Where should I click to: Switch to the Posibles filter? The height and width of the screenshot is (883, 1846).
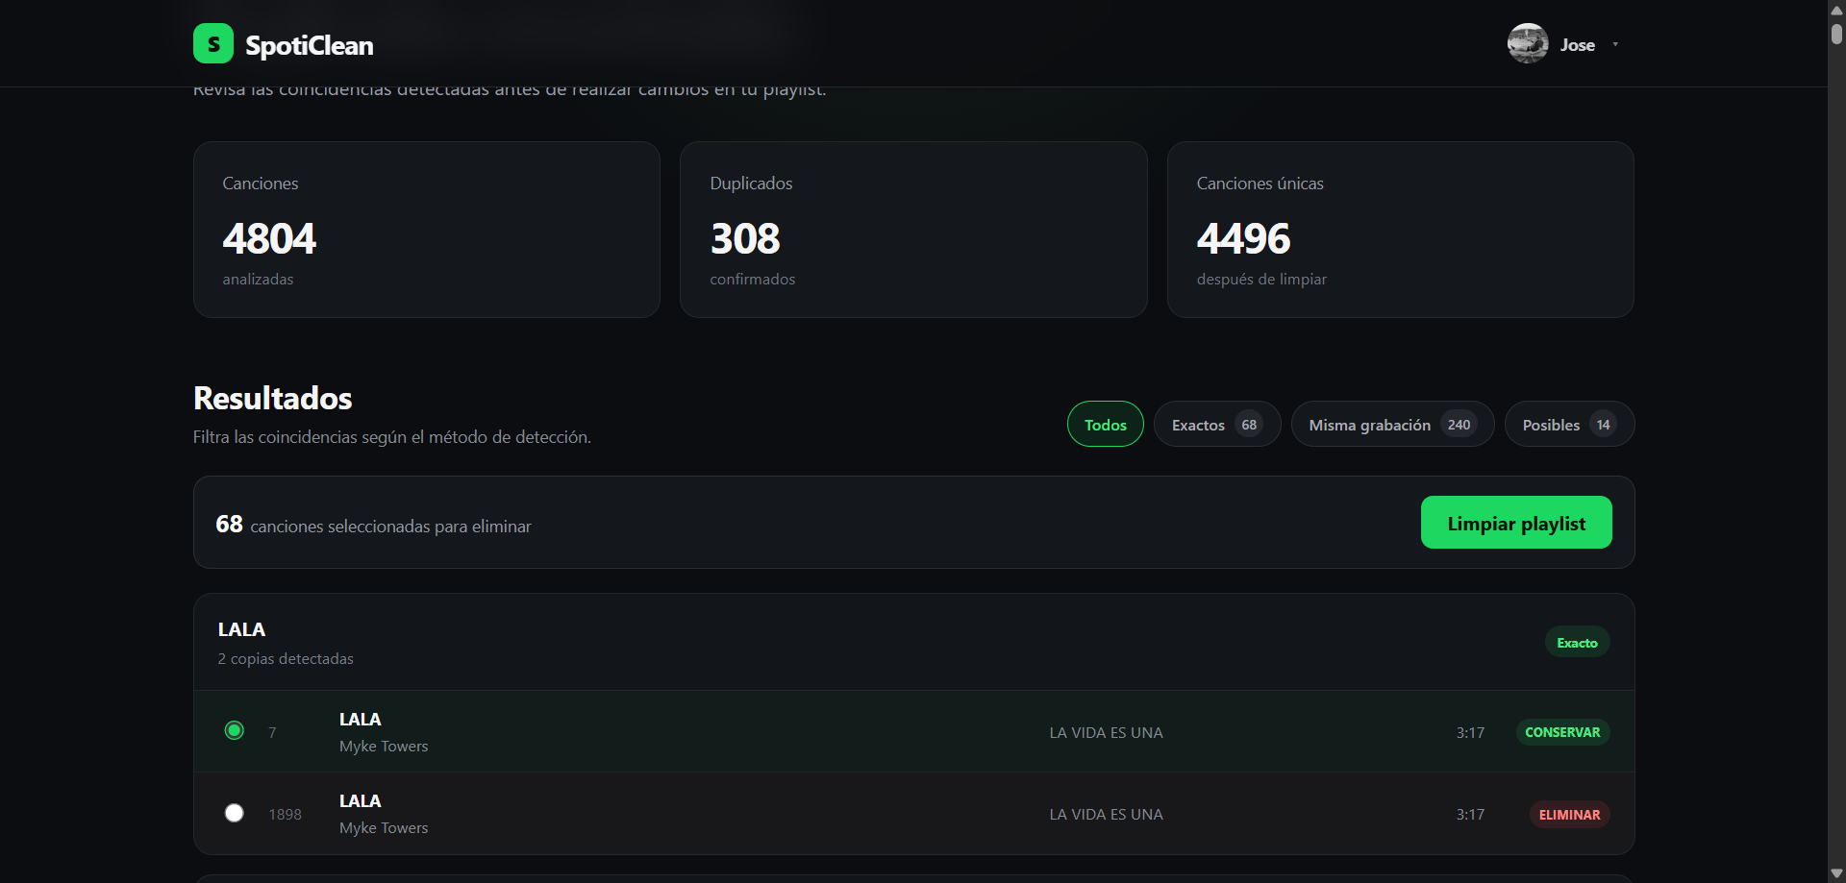(1569, 424)
